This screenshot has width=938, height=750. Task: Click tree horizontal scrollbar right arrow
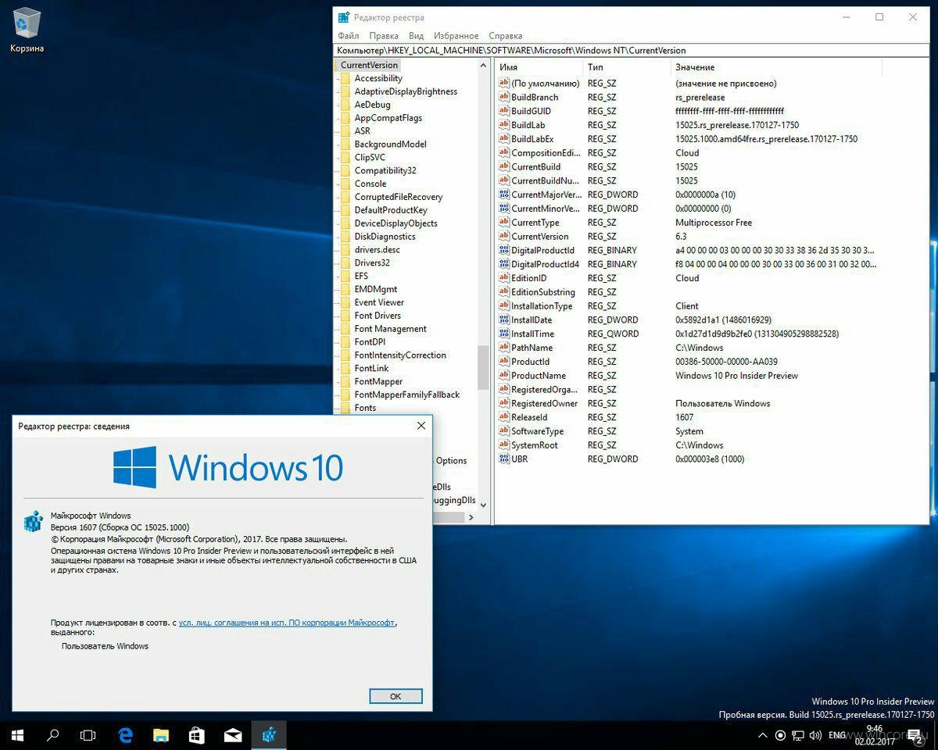point(471,517)
